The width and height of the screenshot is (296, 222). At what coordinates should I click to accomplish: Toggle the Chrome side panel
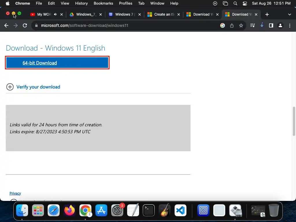pos(271,25)
